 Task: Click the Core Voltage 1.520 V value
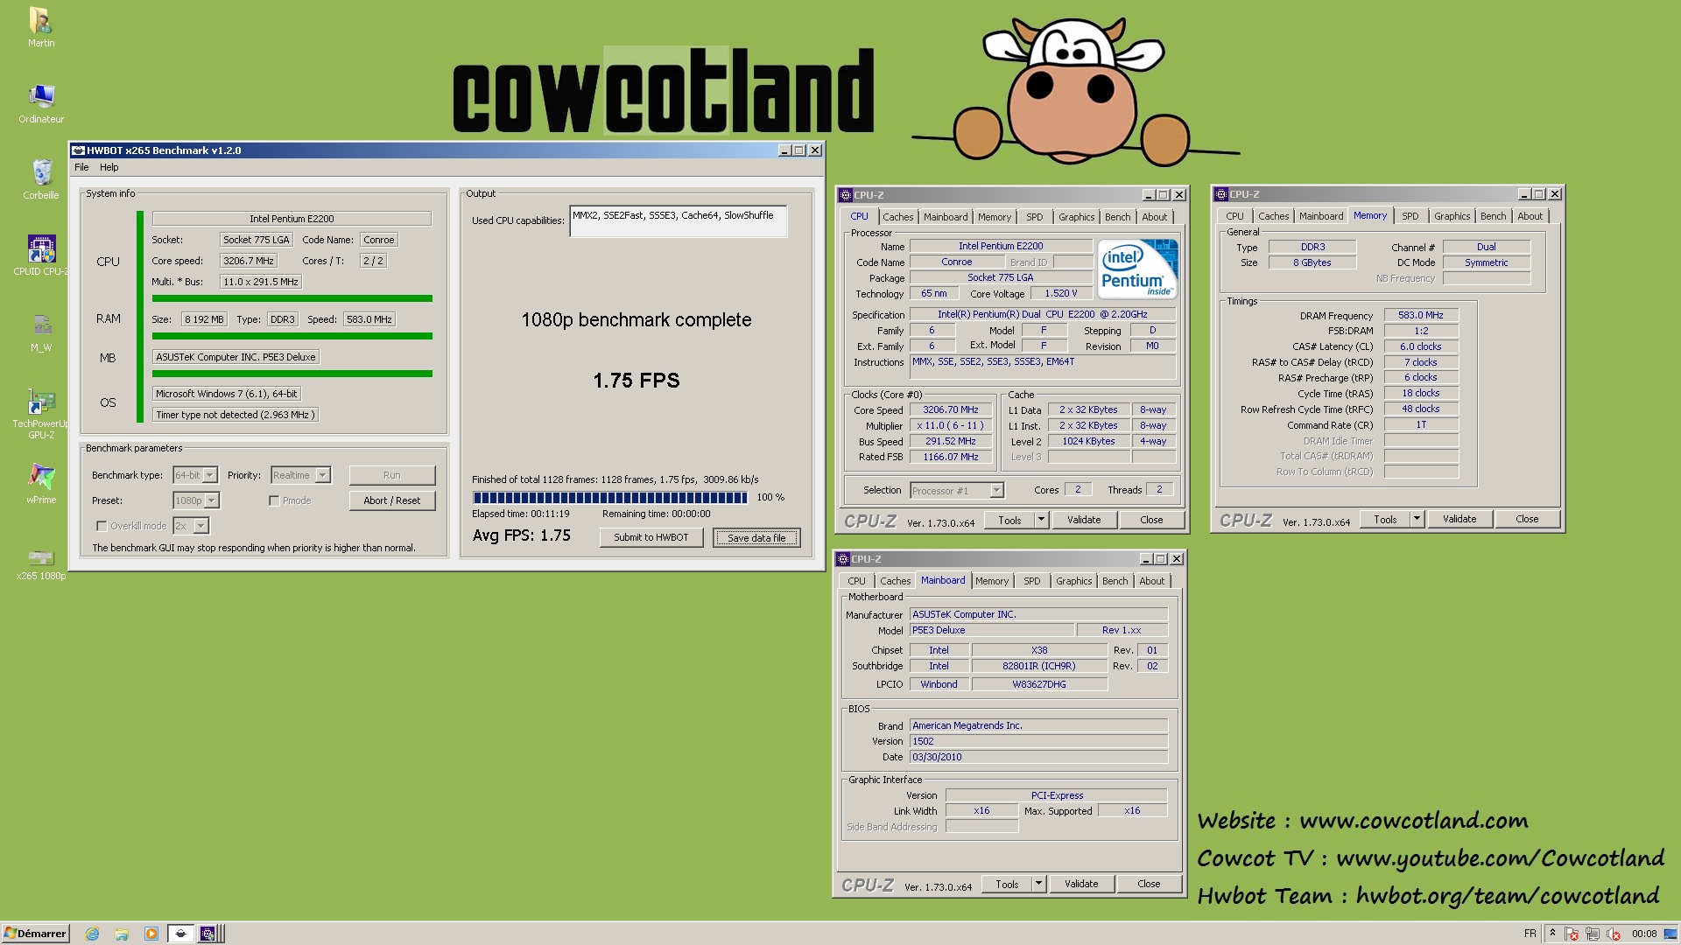[x=1060, y=293]
